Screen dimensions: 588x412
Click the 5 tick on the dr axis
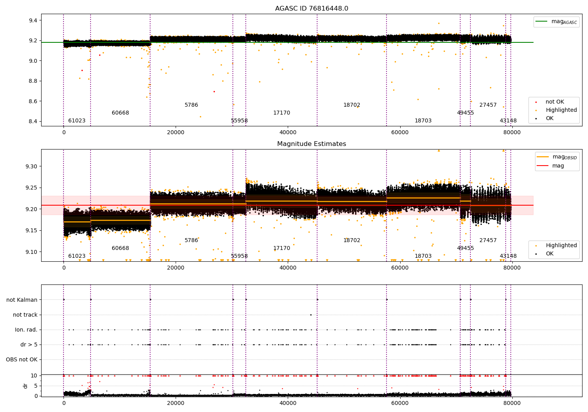[36, 386]
